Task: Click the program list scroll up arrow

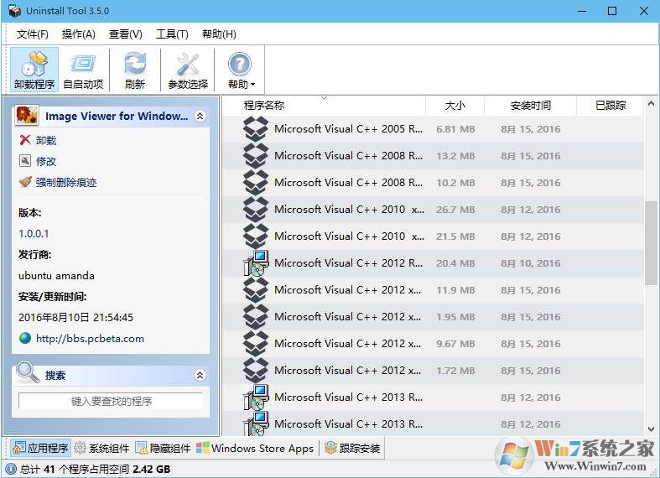Action: coord(651,103)
